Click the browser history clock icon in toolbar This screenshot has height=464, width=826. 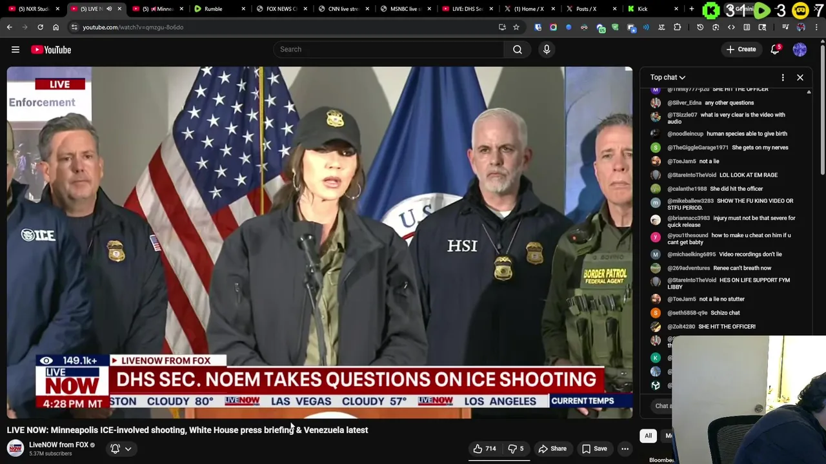point(700,27)
